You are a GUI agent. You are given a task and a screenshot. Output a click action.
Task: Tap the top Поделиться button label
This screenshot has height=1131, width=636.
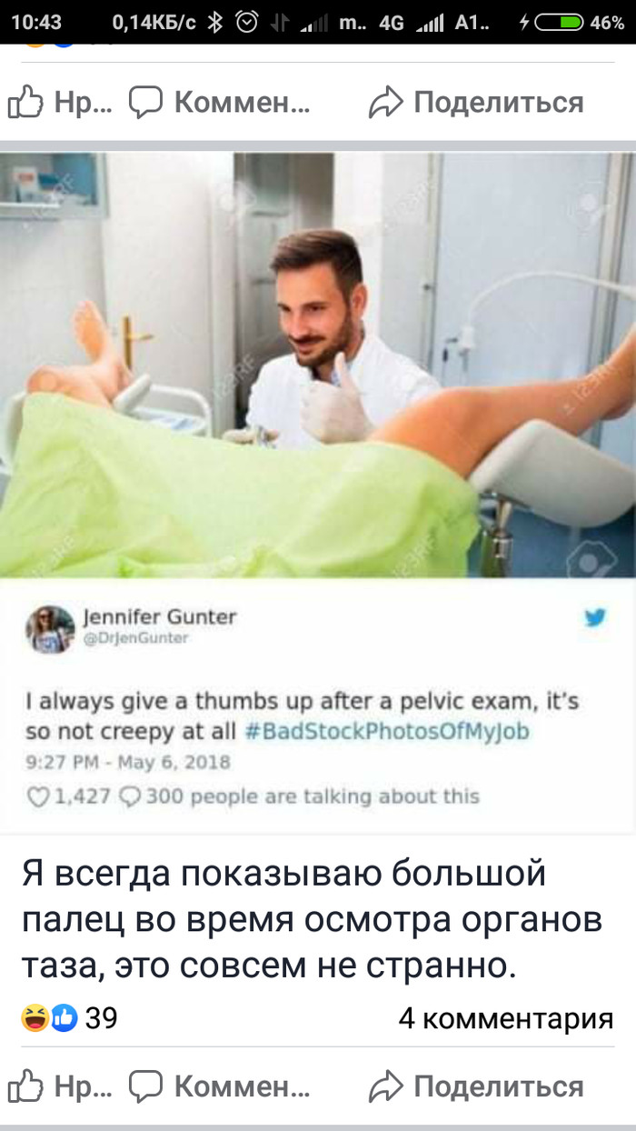pyautogui.click(x=499, y=103)
